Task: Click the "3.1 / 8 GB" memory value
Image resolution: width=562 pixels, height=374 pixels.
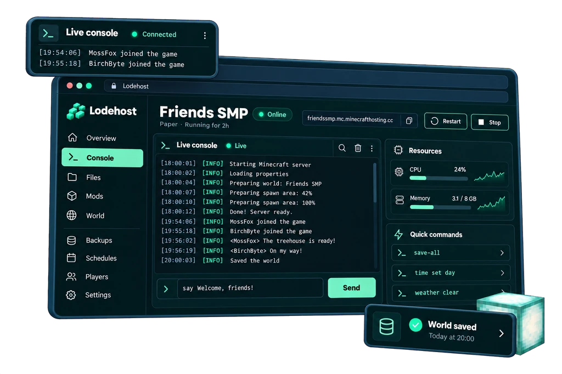Action: pyautogui.click(x=464, y=199)
